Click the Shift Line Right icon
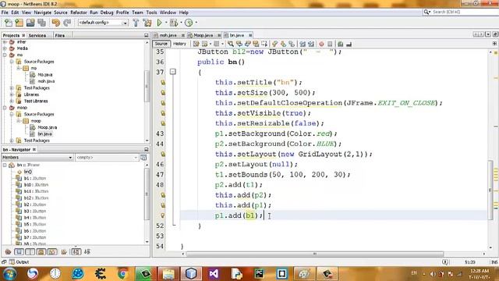 (x=311, y=44)
